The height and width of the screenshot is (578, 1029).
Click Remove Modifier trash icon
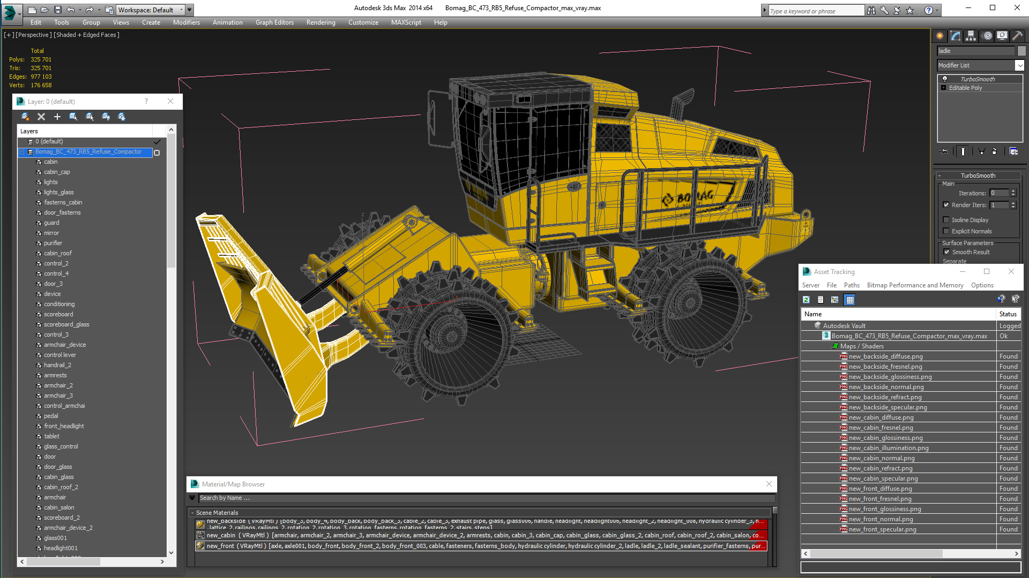coord(995,151)
